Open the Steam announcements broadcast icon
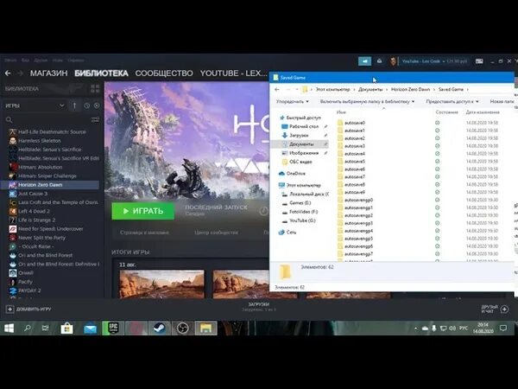Screen dimensions: 518x389 (x=364, y=61)
